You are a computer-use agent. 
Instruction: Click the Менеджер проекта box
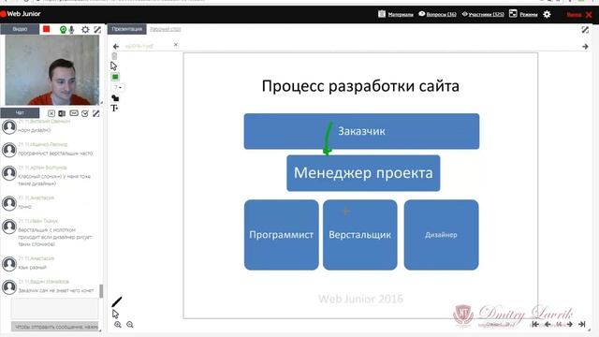363,173
